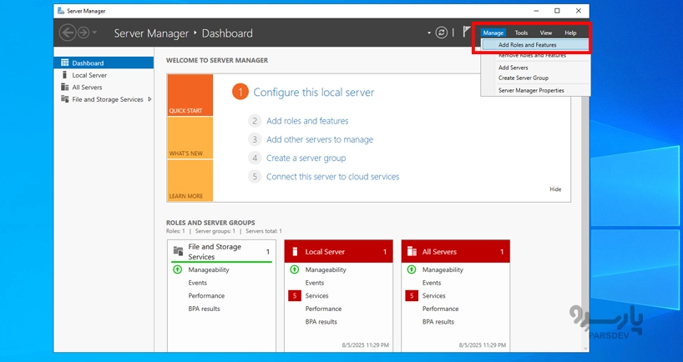Click red 5 Services badge in All Servers tile
Image resolution: width=683 pixels, height=362 pixels.
click(412, 296)
